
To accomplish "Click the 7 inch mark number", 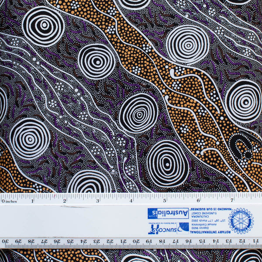I will click(x=232, y=200).
